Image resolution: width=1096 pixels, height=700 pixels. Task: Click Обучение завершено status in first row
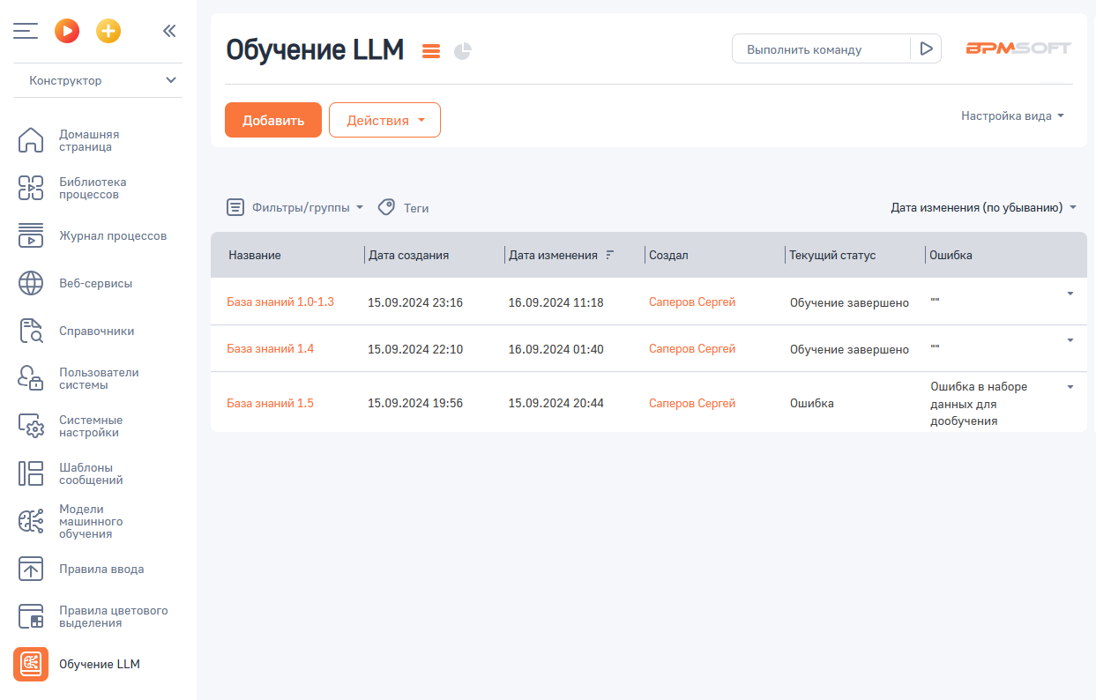coord(849,302)
